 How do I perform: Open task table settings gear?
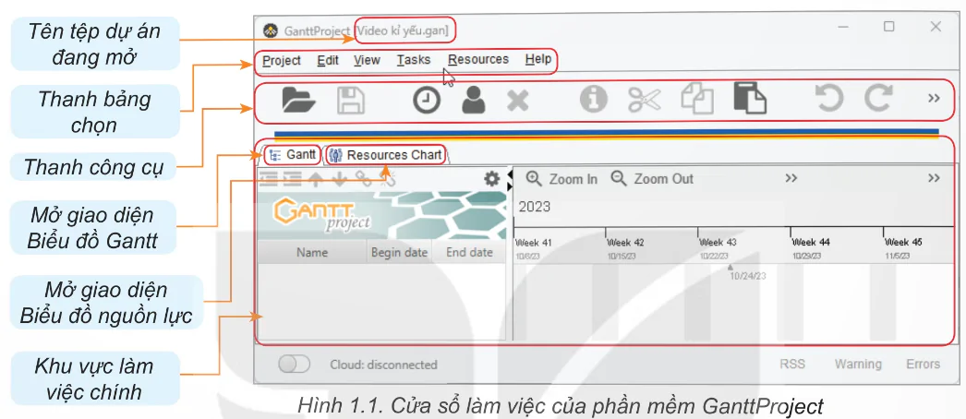coord(492,178)
